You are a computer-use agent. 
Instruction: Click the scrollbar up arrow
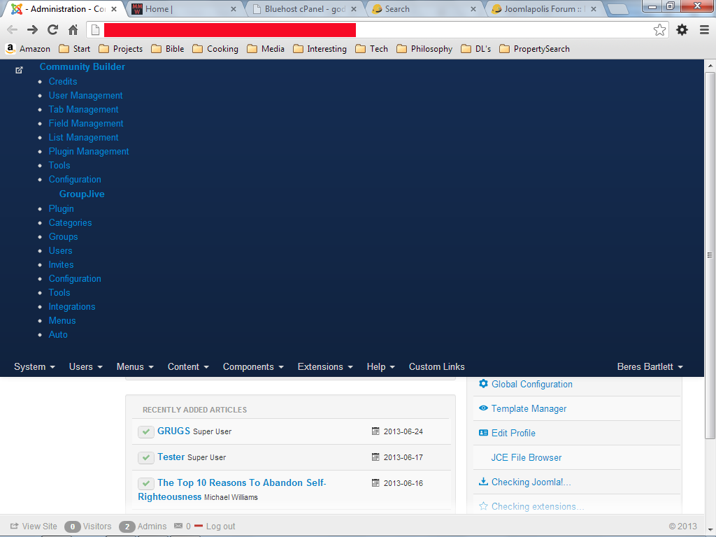(710, 66)
